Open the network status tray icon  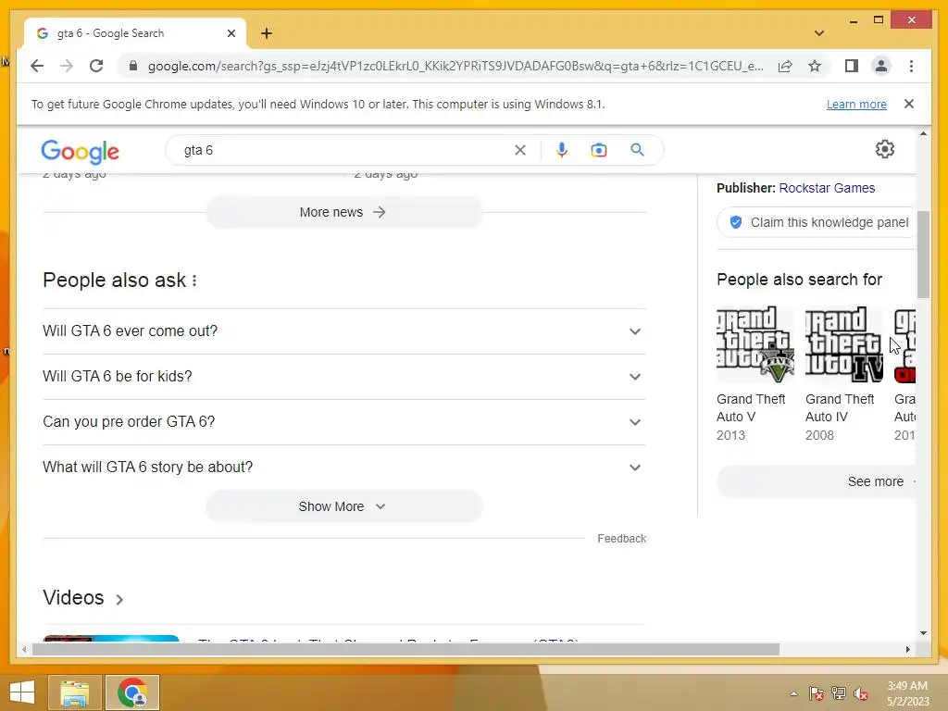pos(839,693)
